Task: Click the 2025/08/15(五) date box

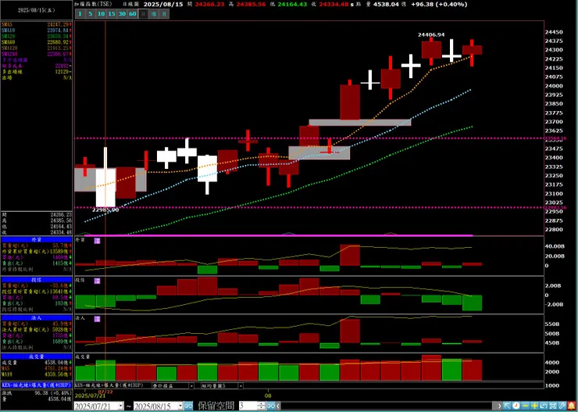Action: pos(37,10)
